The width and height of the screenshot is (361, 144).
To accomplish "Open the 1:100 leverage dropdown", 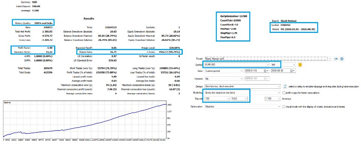I will pos(279,98).
